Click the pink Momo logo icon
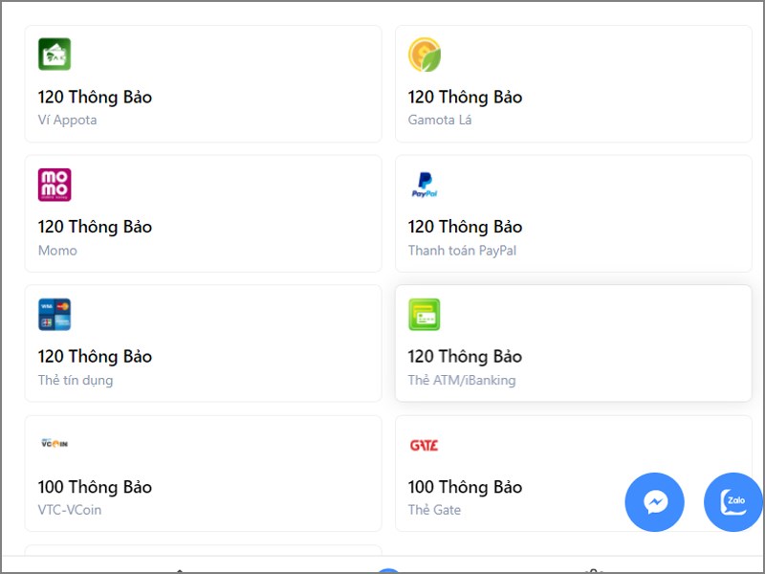Viewport: 765px width, 574px height. coord(55,185)
